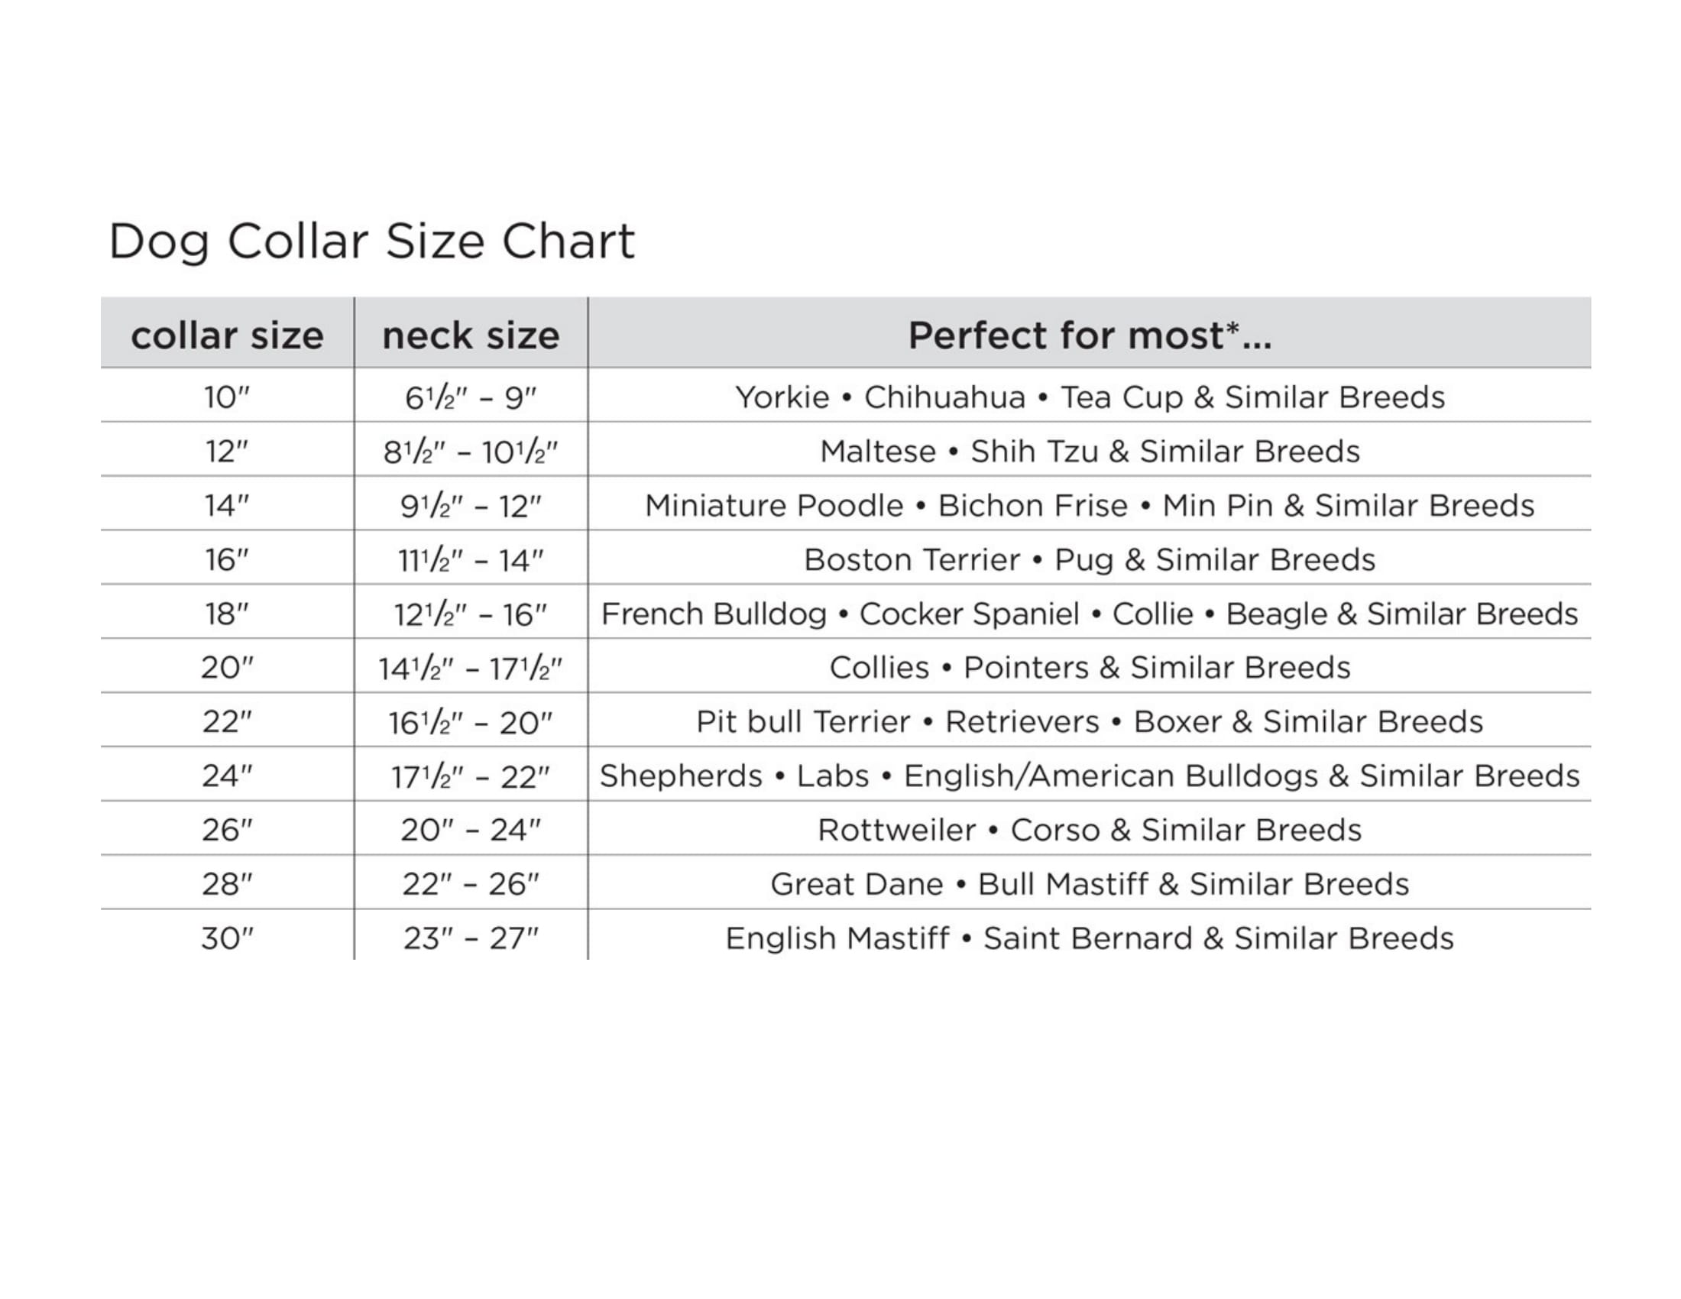Click the 20" collar size cell
1681x1299 pixels.
(x=227, y=668)
